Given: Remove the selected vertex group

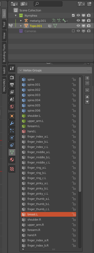Looking at the screenshot, I should [x=87, y=83].
